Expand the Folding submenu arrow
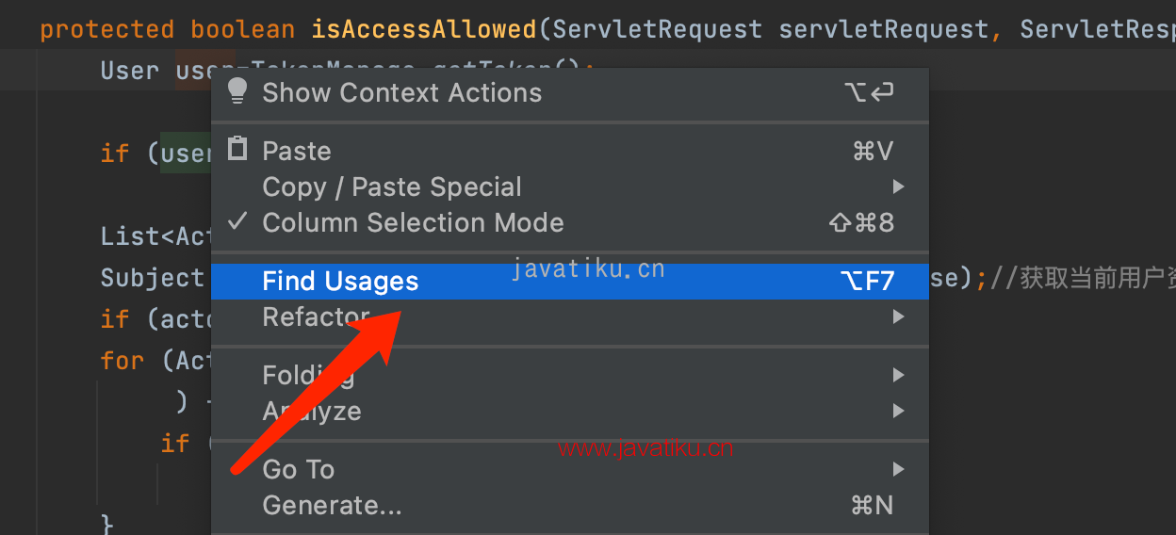Image resolution: width=1176 pixels, height=535 pixels. 898,375
